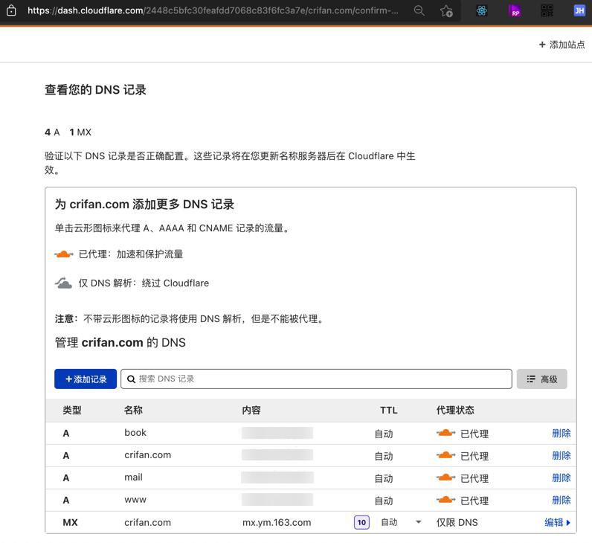
Task: Focus the 搜索 DNS 记录 search field
Action: [x=316, y=379]
